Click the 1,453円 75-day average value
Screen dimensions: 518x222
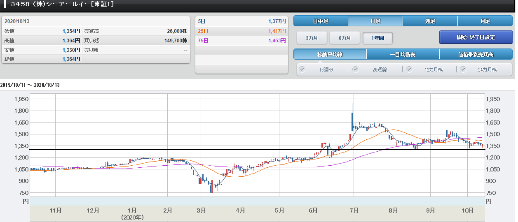tap(277, 40)
